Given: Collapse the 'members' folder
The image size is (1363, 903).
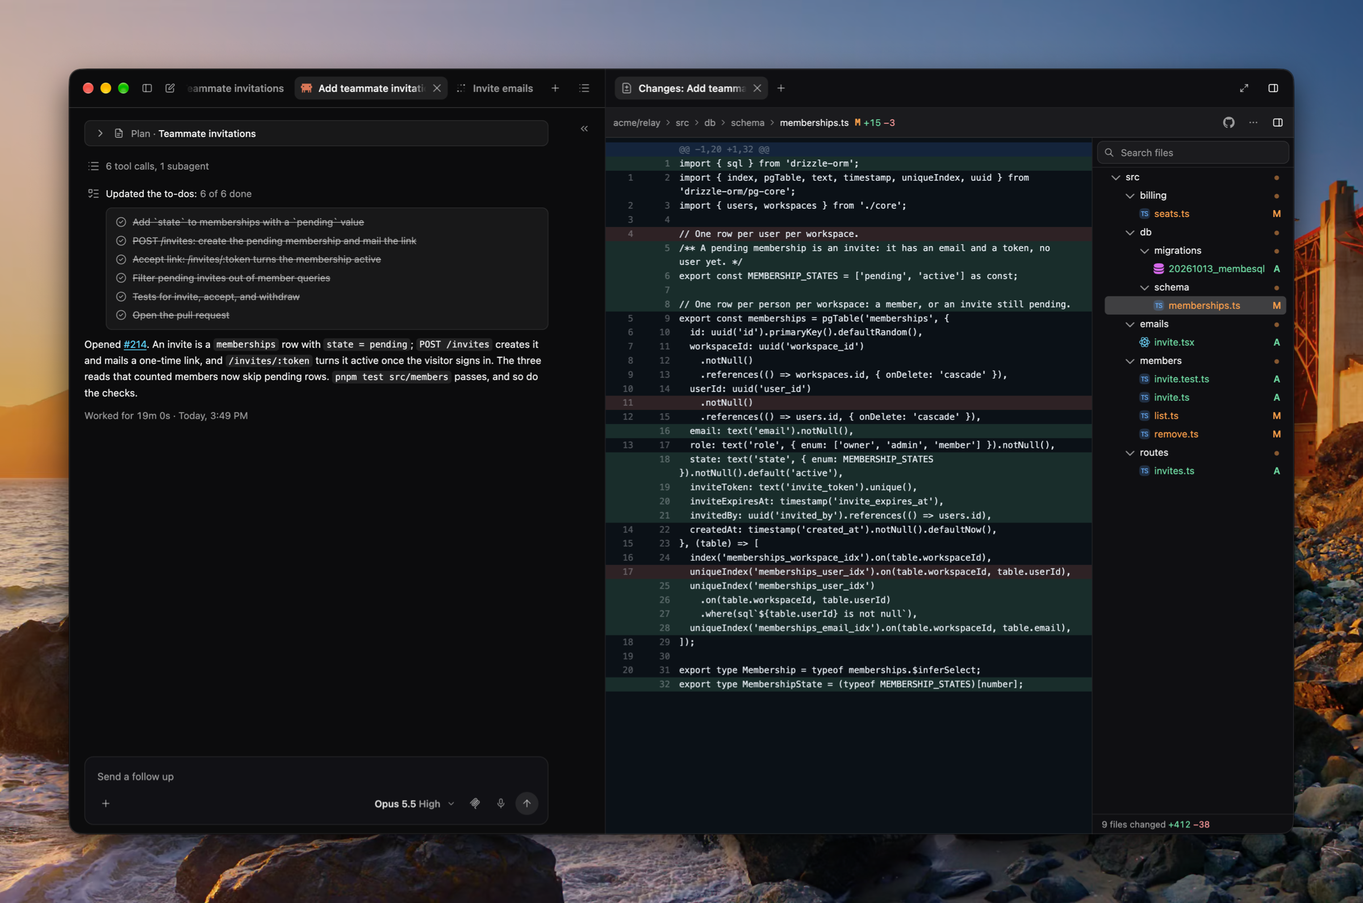Looking at the screenshot, I should (1130, 361).
